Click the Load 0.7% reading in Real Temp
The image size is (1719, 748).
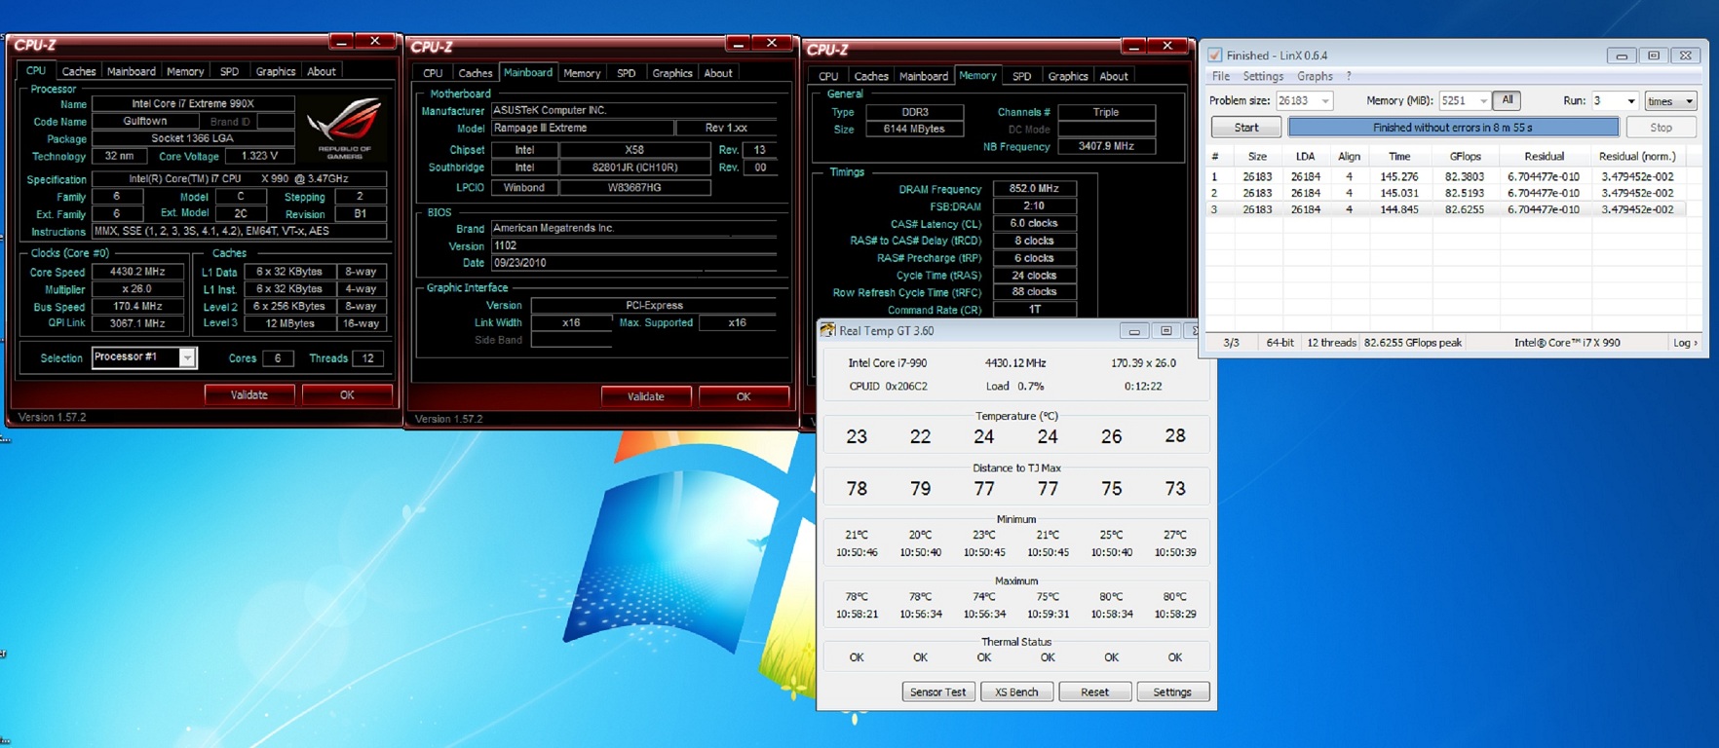coord(1014,386)
